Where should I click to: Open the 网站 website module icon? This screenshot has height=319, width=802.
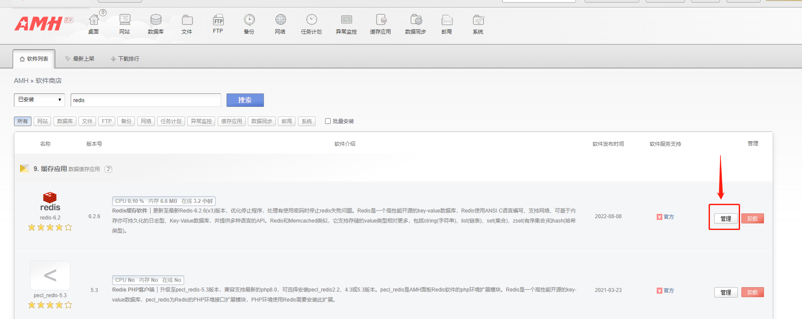(x=125, y=20)
